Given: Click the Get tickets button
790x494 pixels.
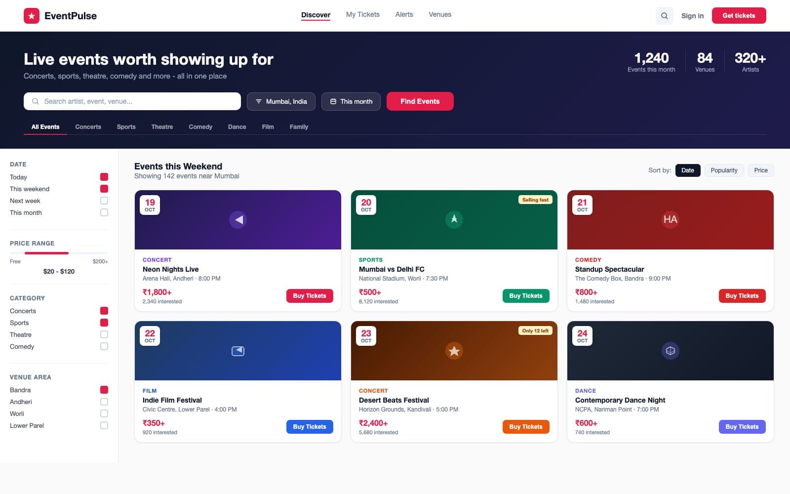Looking at the screenshot, I should (739, 15).
